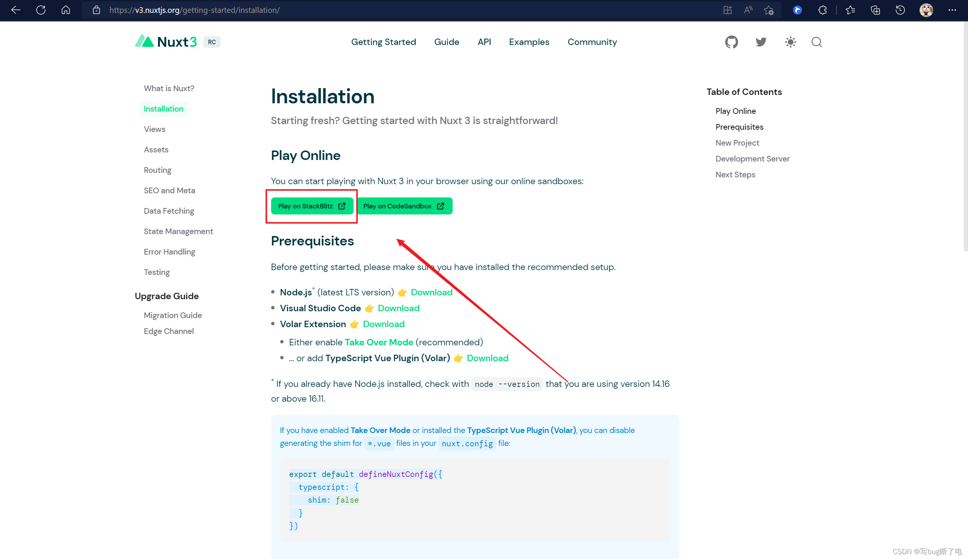
Task: Click Play on CodeSandbox button
Action: click(x=404, y=206)
